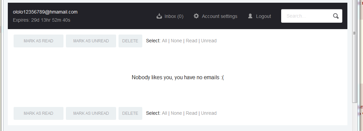Click bottom MARK AS UNREAD button

[91, 113]
